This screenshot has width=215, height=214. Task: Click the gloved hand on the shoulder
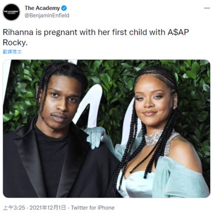pos(95,137)
